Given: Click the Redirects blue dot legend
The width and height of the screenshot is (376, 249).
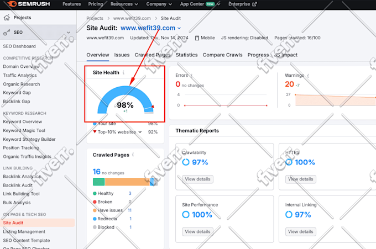Looking at the screenshot, I should (95, 219).
